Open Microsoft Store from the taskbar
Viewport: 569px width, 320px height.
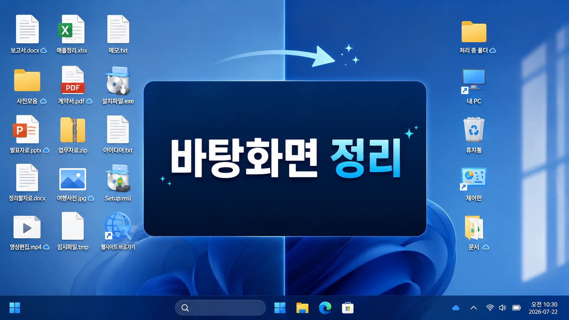(347, 308)
